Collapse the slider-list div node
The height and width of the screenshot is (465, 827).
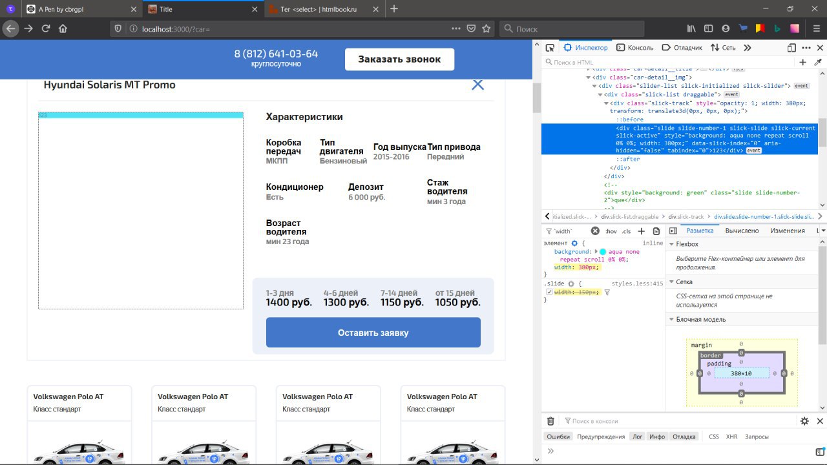click(x=594, y=86)
